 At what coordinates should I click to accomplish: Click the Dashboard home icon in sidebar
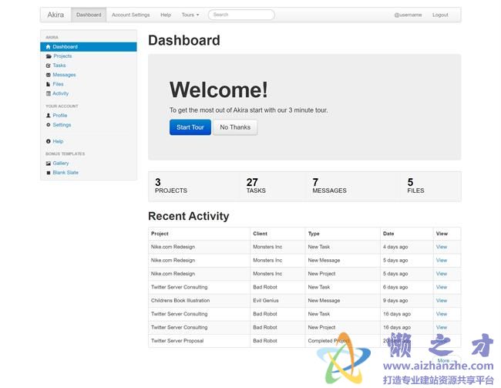pyautogui.click(x=49, y=47)
